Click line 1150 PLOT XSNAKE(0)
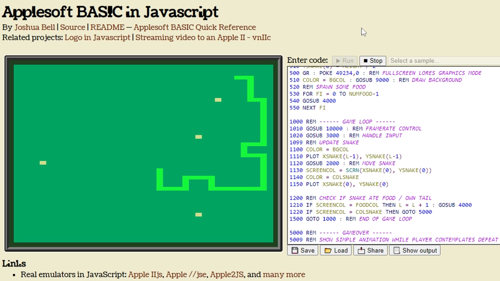The height and width of the screenshot is (281, 500). [x=339, y=184]
